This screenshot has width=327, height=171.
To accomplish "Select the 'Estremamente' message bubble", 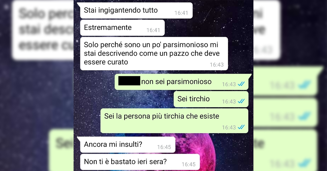I will pyautogui.click(x=122, y=28).
